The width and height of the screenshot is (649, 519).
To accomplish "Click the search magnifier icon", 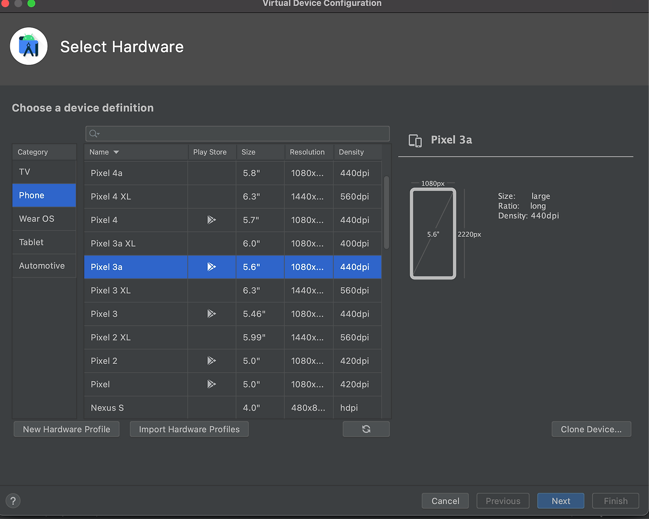I will pos(94,134).
